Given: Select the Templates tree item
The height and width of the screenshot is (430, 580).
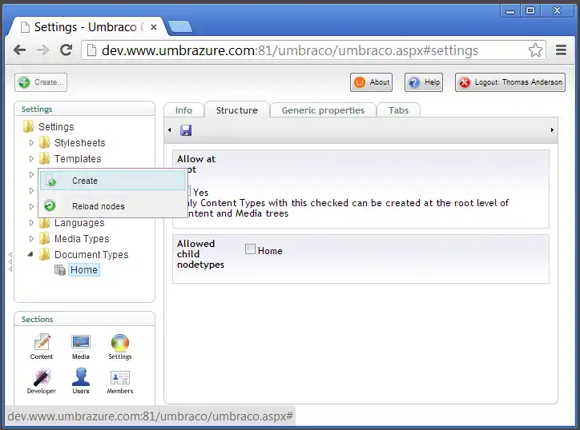Looking at the screenshot, I should pos(78,159).
